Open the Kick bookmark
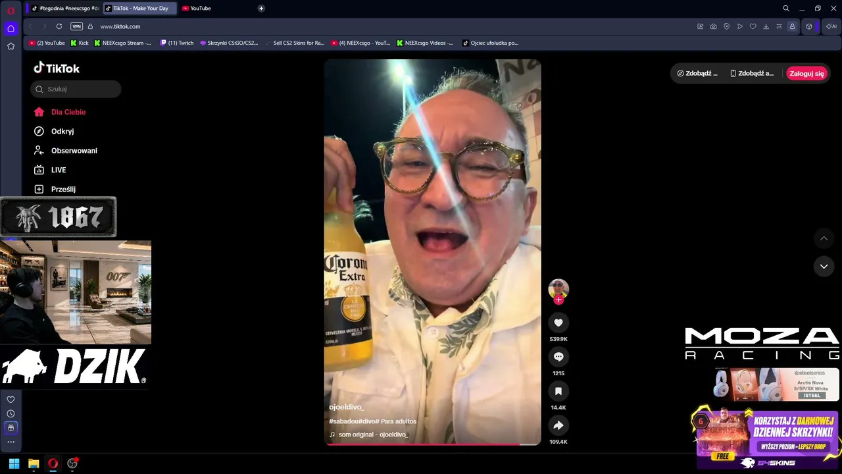 click(79, 43)
